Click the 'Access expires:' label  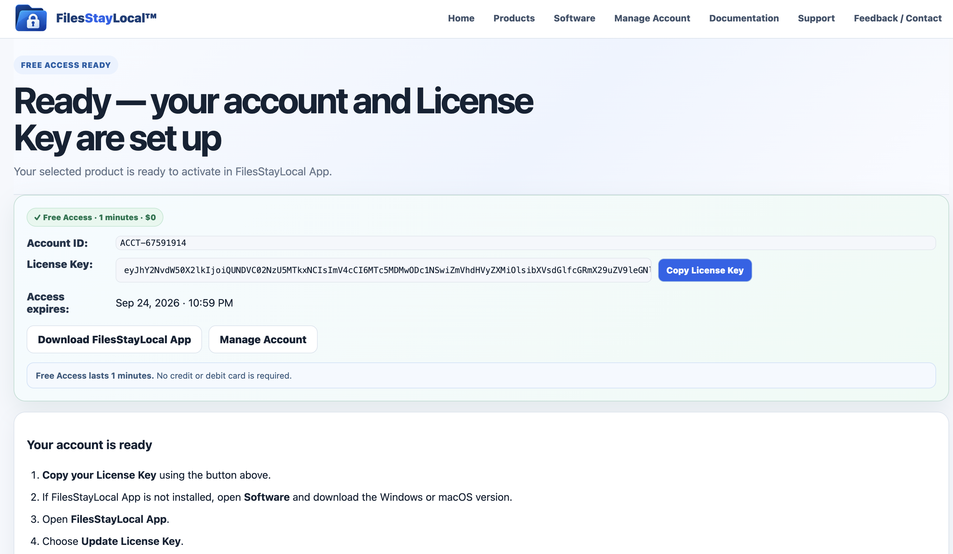pos(48,303)
